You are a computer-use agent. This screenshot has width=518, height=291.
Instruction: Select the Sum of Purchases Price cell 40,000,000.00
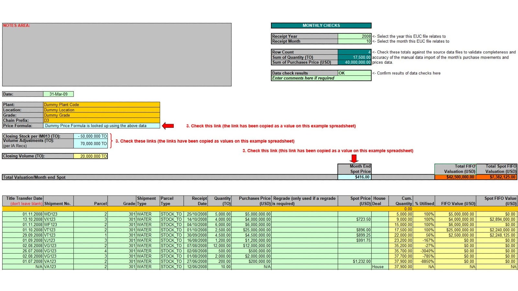pos(354,62)
